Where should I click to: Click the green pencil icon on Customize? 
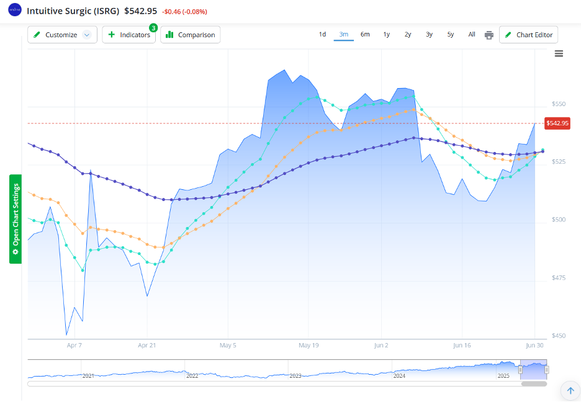37,35
